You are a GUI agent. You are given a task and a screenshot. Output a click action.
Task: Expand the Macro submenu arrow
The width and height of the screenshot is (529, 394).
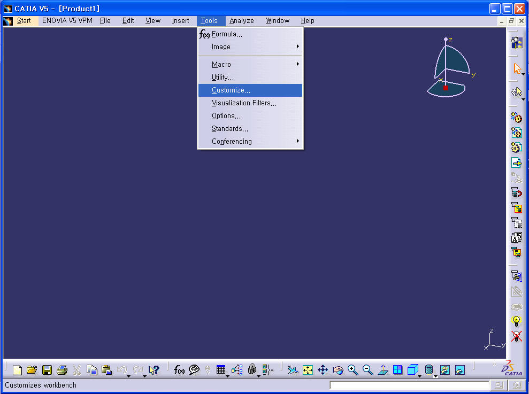[x=298, y=64]
